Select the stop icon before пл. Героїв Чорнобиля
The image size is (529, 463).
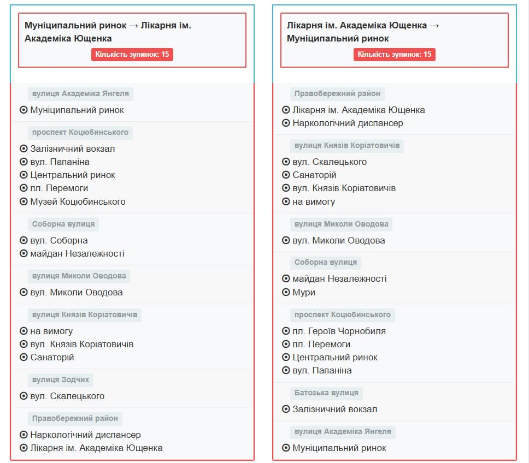286,331
